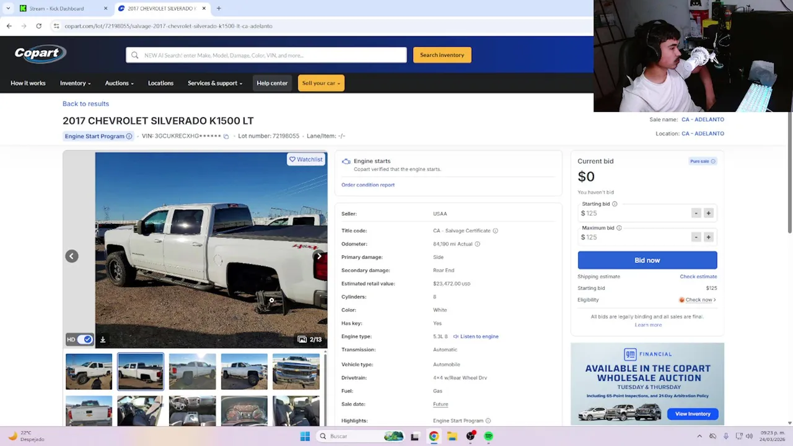
Task: Click the Search inventory button
Action: pyautogui.click(x=442, y=55)
